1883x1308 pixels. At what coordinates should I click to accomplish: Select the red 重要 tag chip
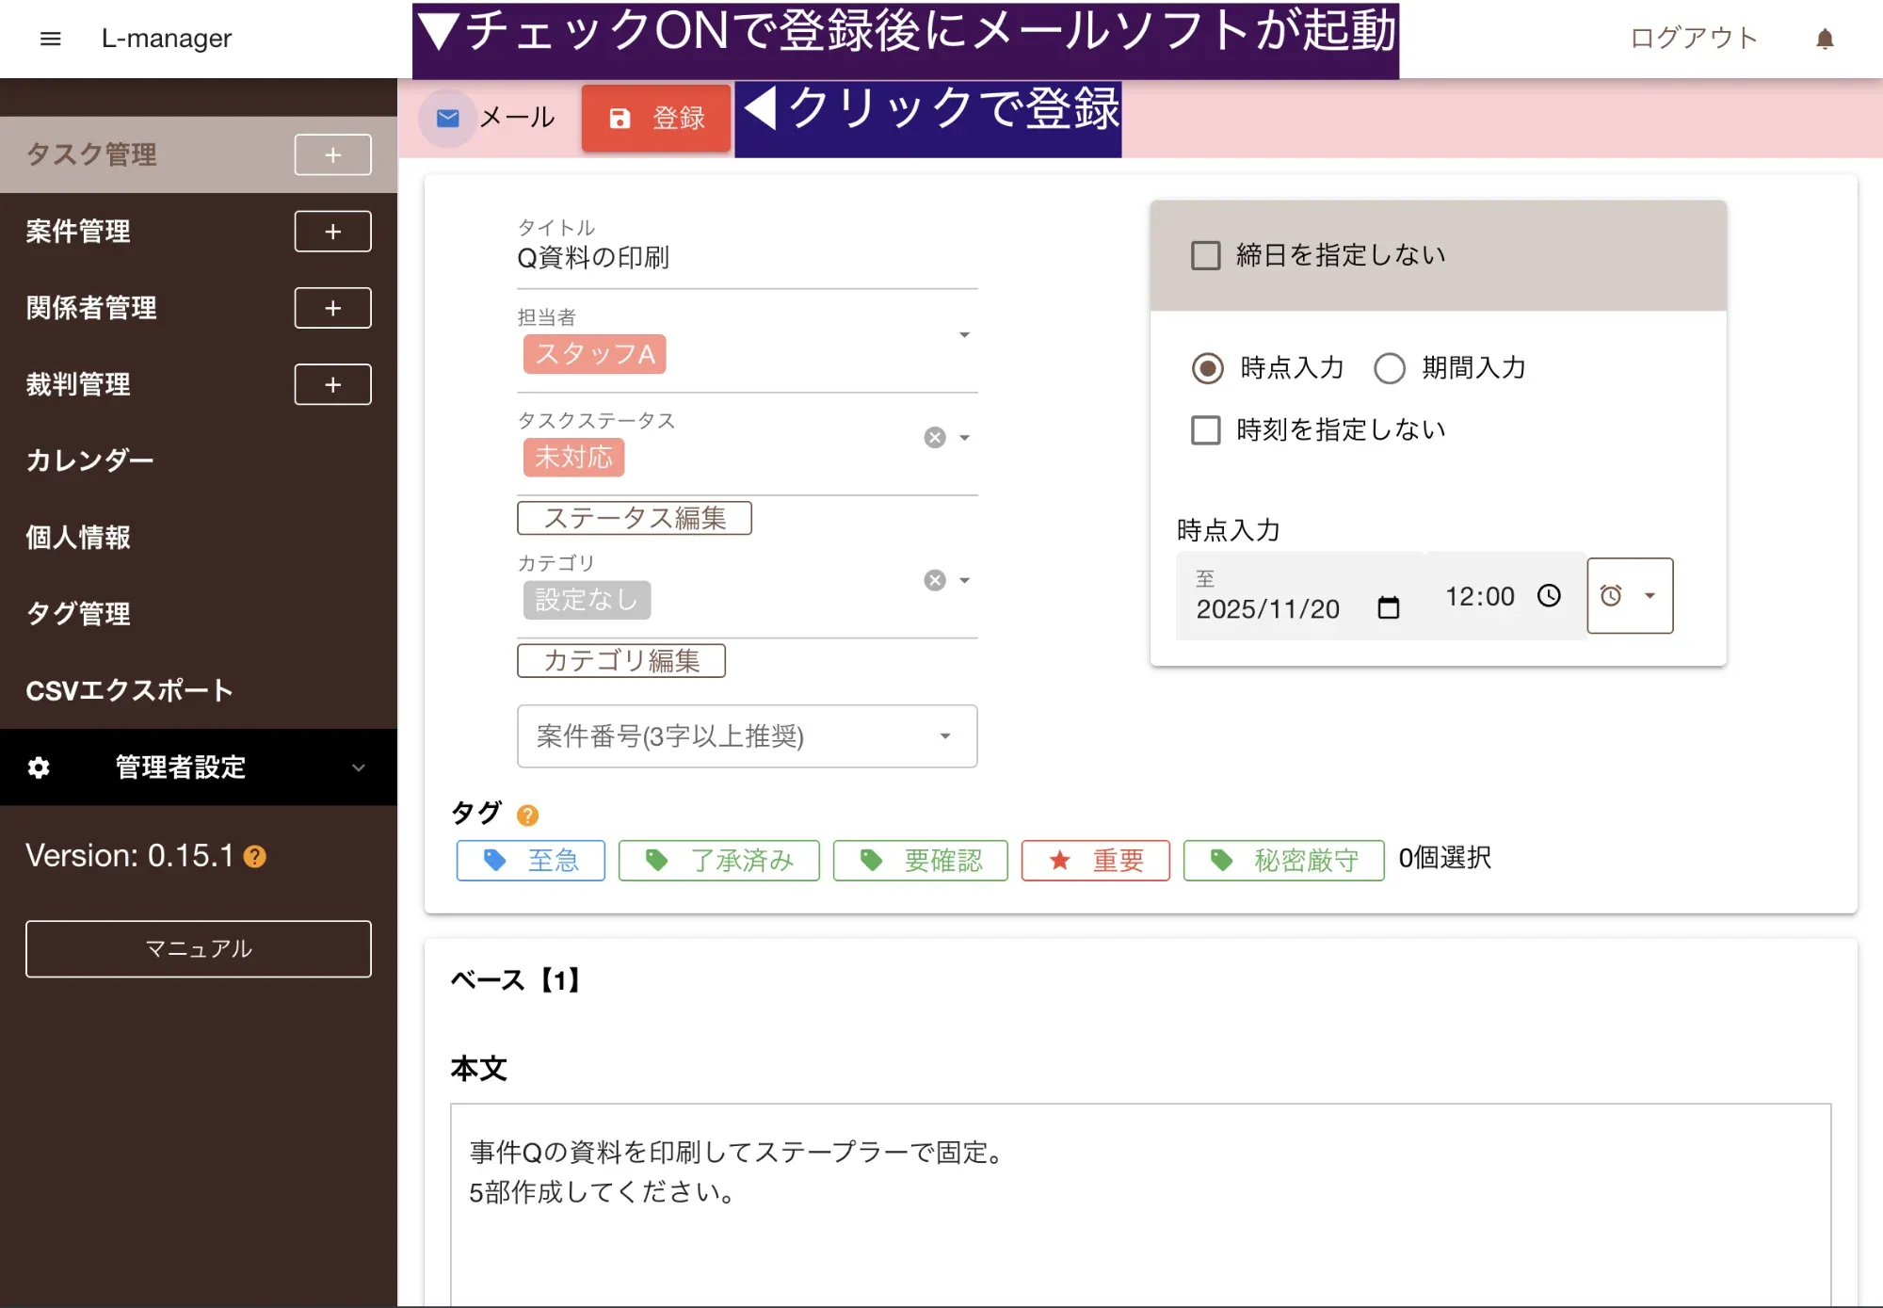click(x=1095, y=860)
